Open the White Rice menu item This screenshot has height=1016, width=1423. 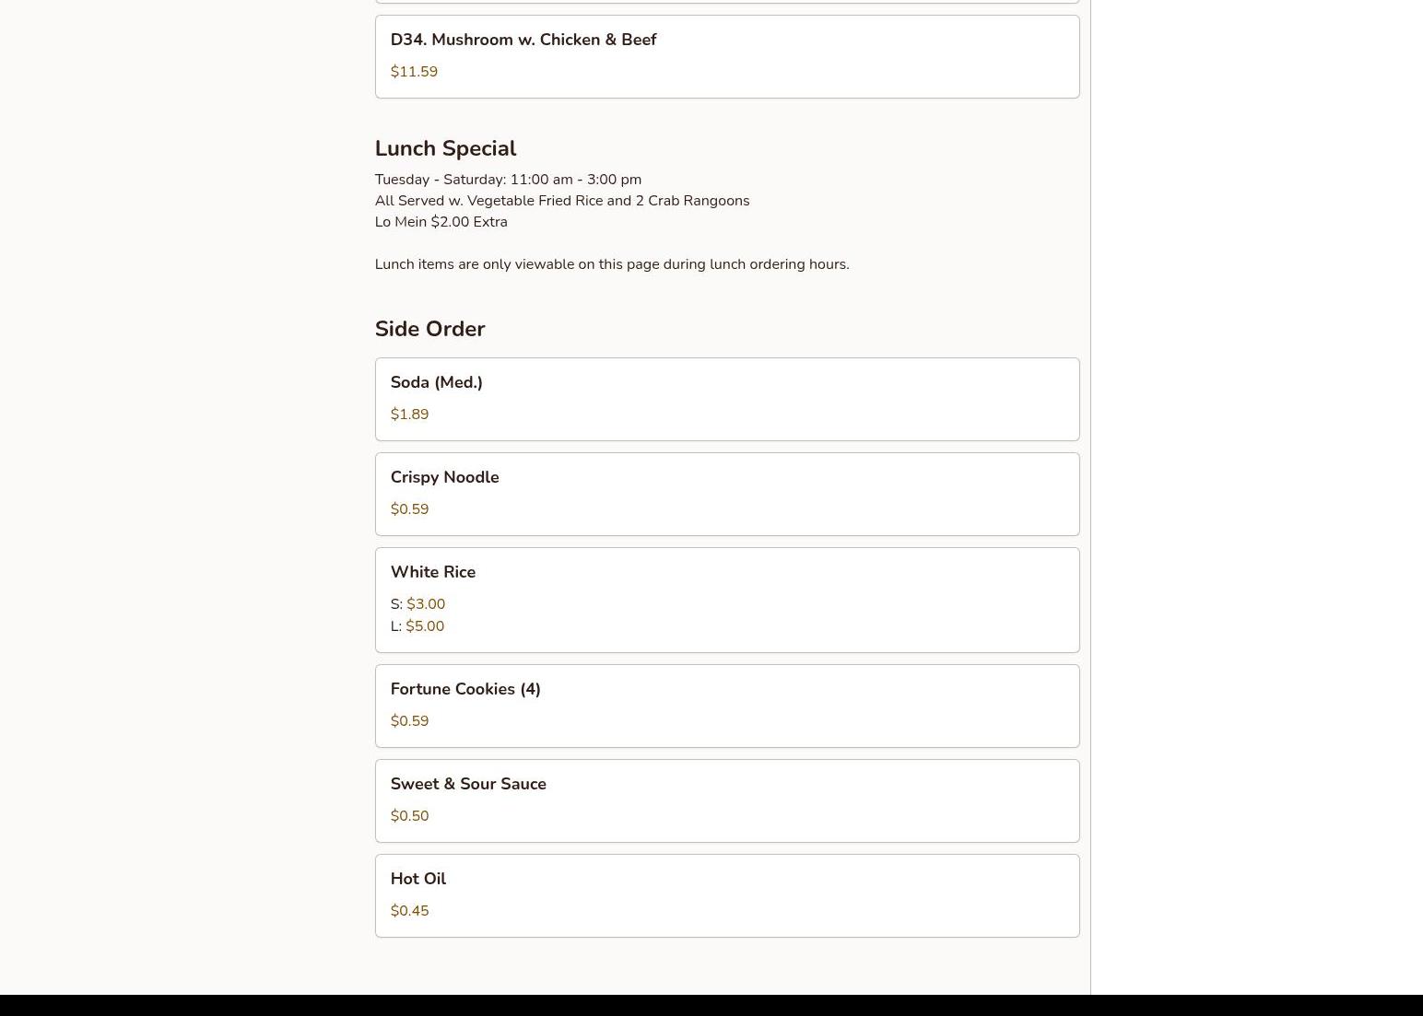[x=726, y=600]
